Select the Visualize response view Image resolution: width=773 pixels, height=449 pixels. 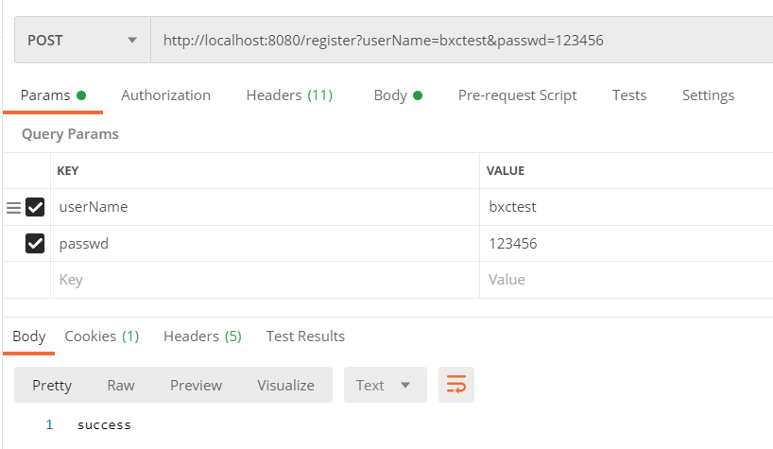point(285,385)
